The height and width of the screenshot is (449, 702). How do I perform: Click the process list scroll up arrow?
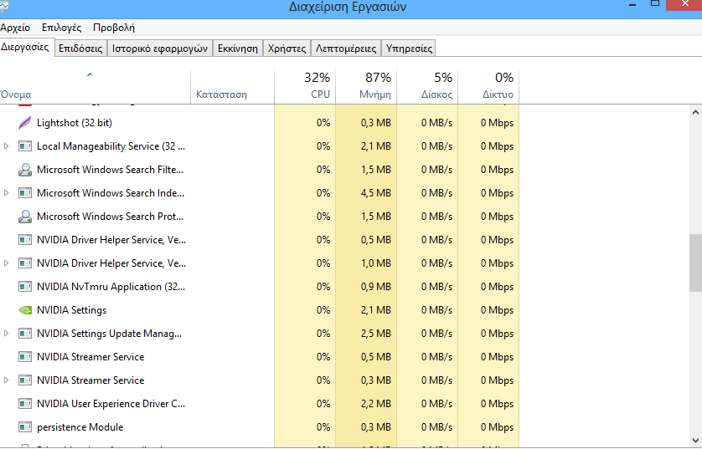click(695, 113)
